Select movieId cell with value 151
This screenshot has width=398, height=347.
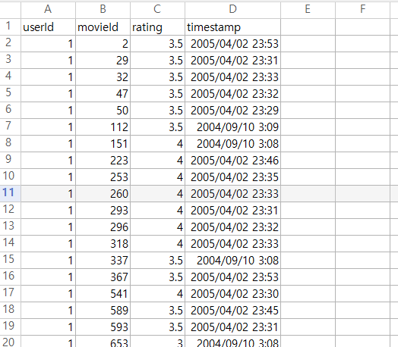[103, 143]
